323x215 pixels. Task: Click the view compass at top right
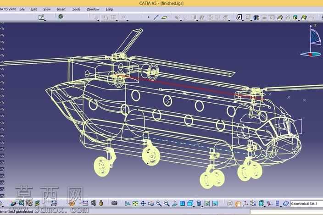pyautogui.click(x=312, y=41)
